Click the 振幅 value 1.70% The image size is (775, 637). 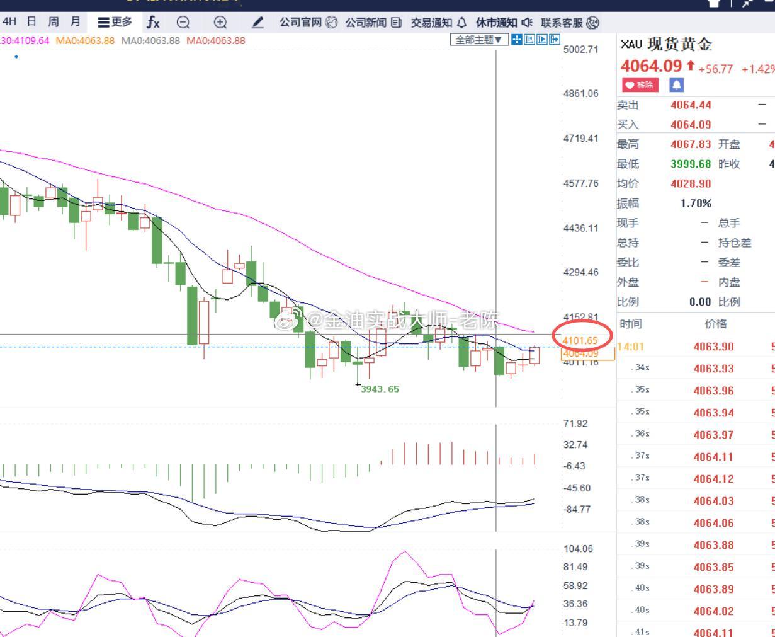point(696,204)
